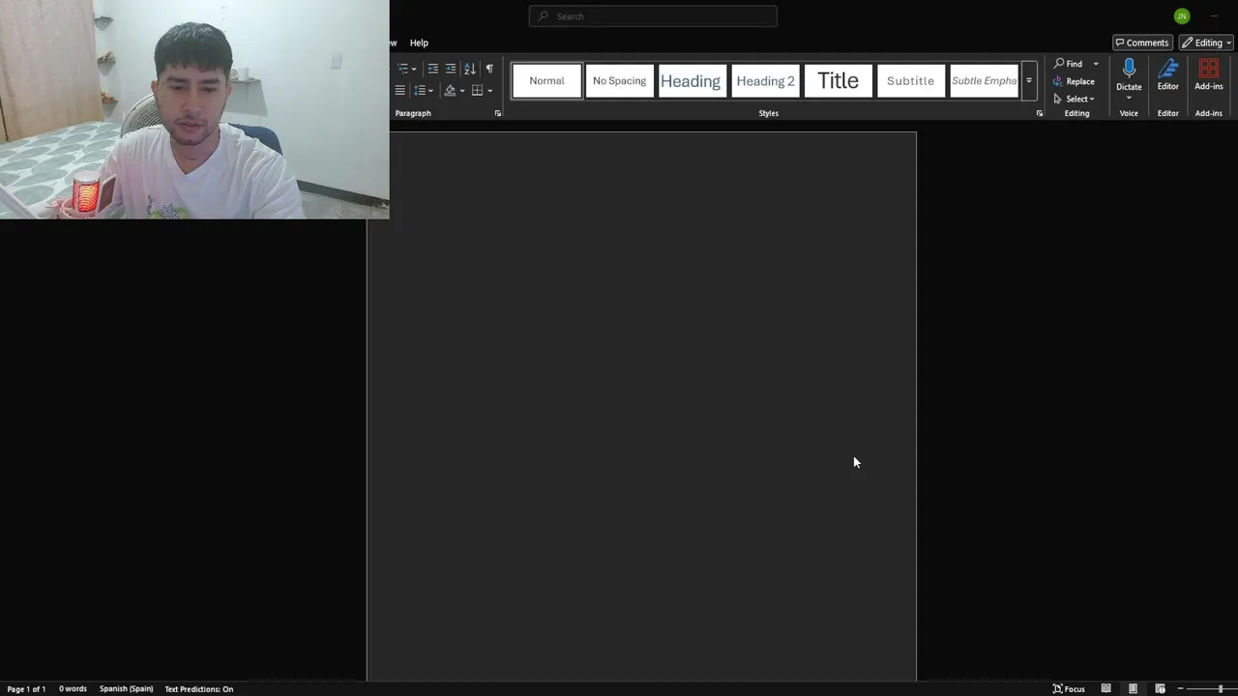Screen dimensions: 1238x696
Task: Apply the Heading style
Action: pyautogui.click(x=691, y=81)
